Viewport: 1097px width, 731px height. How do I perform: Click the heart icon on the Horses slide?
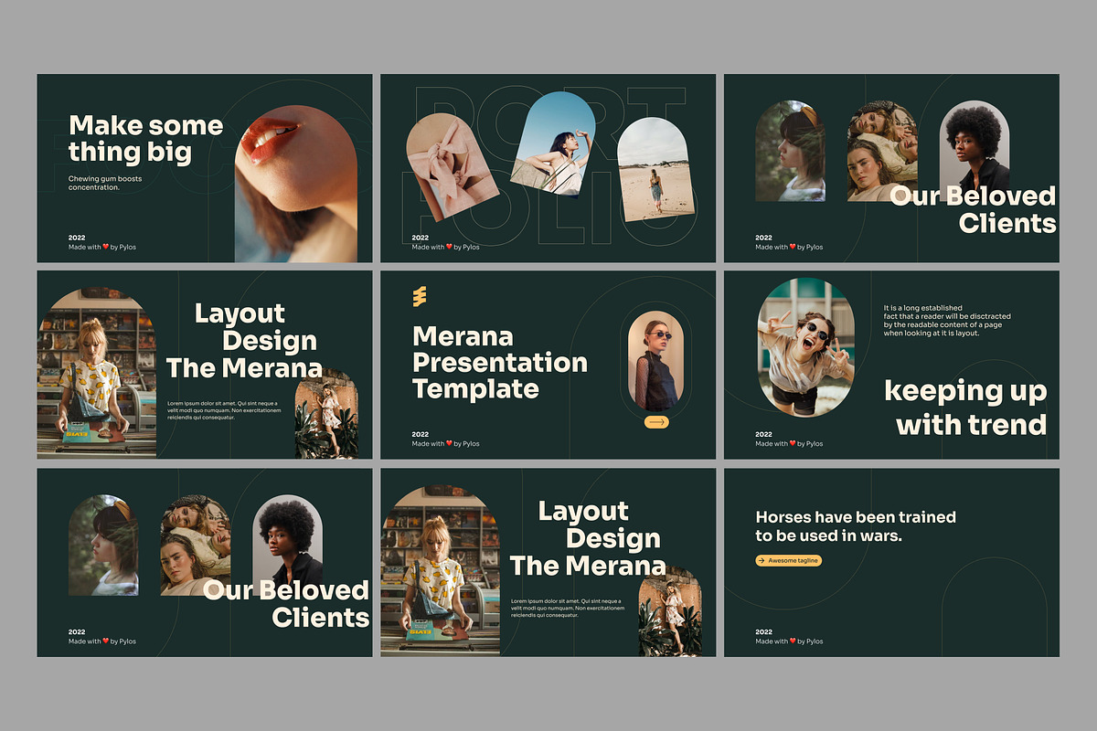(793, 641)
